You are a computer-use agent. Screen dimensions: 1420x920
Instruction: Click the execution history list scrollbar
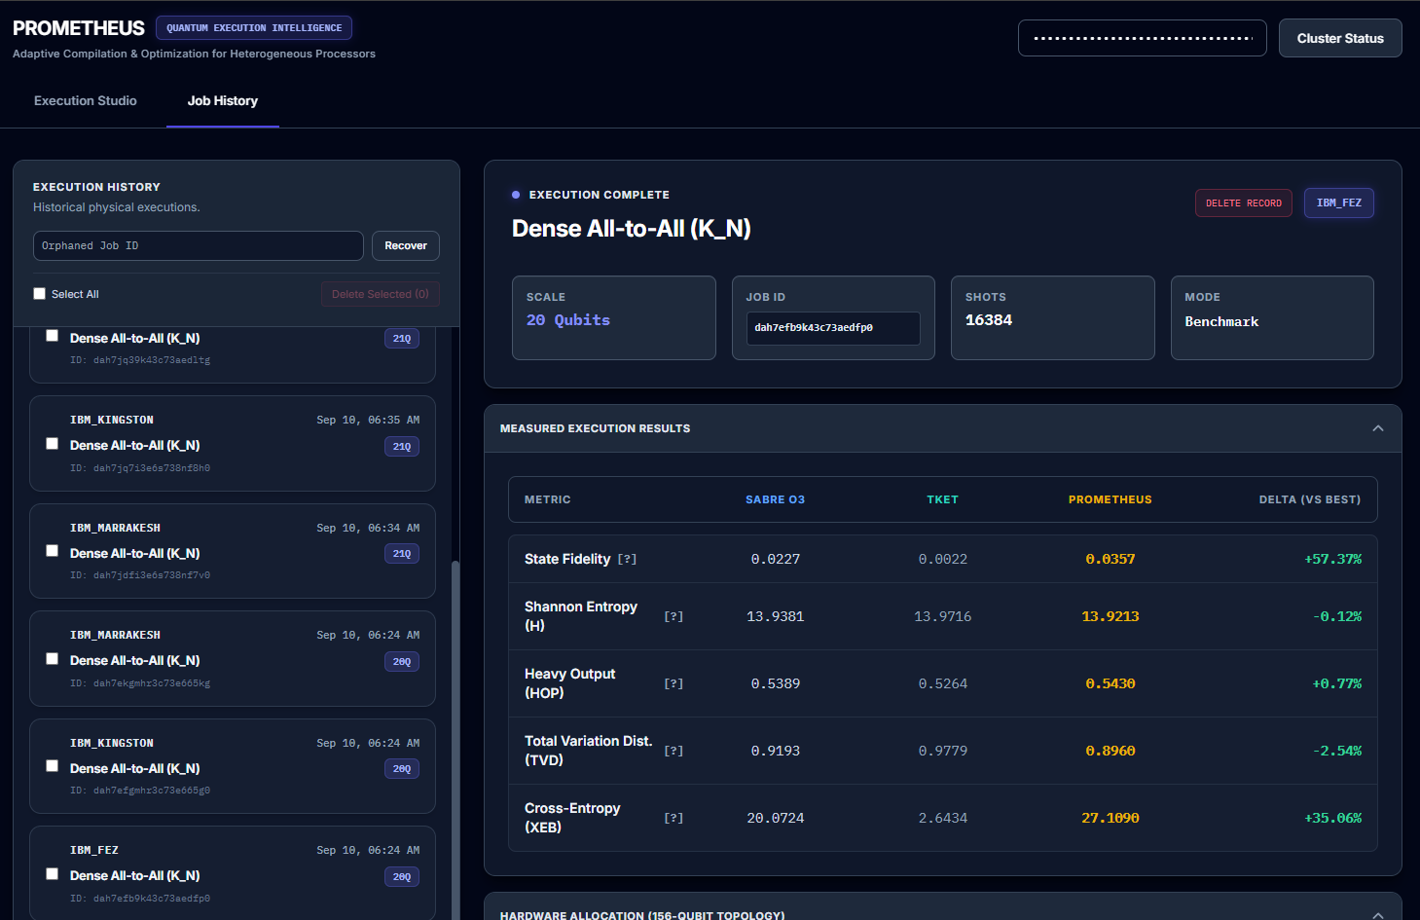(455, 740)
